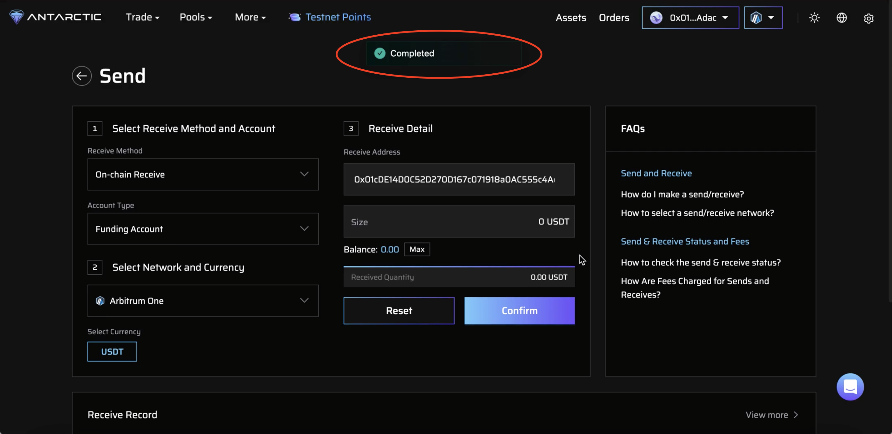This screenshot has width=892, height=434.
Task: Click Max balance button
Action: click(417, 249)
